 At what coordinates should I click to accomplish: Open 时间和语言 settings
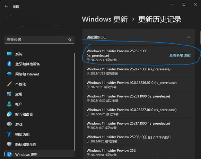39,114
